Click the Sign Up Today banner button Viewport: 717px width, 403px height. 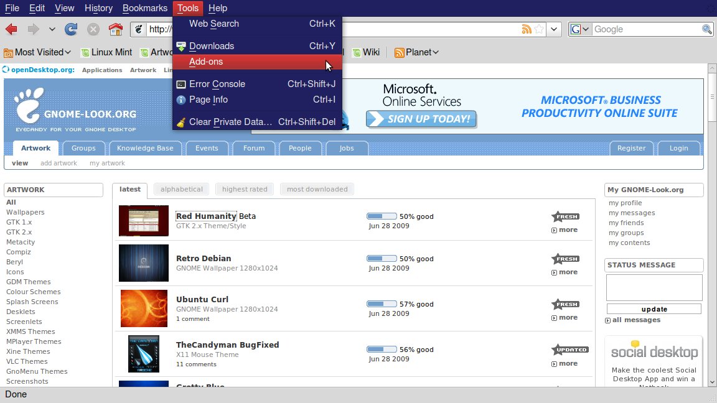pyautogui.click(x=421, y=119)
